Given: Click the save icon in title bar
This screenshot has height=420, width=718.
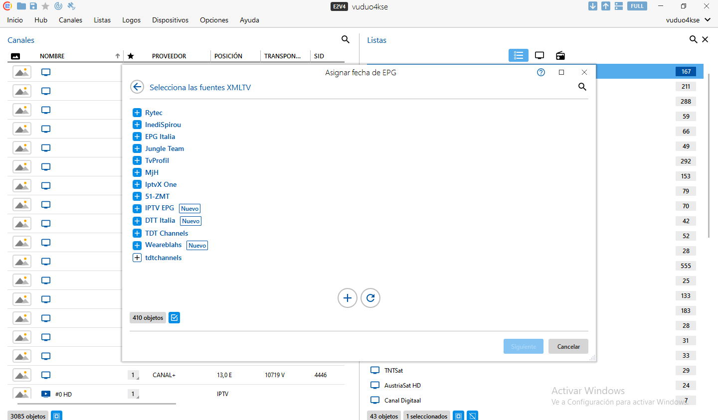Looking at the screenshot, I should 33,6.
